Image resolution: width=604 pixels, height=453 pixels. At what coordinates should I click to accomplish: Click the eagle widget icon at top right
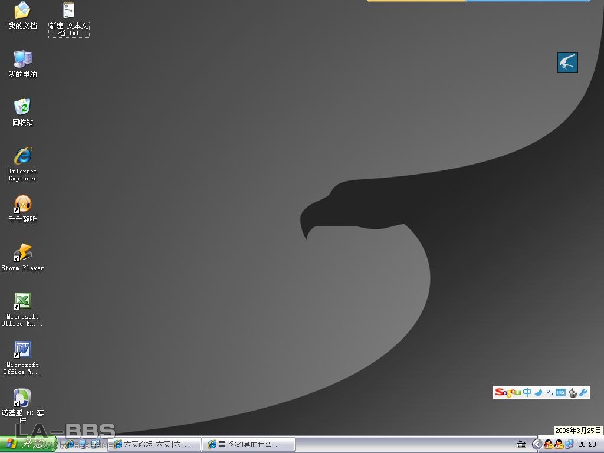(567, 63)
